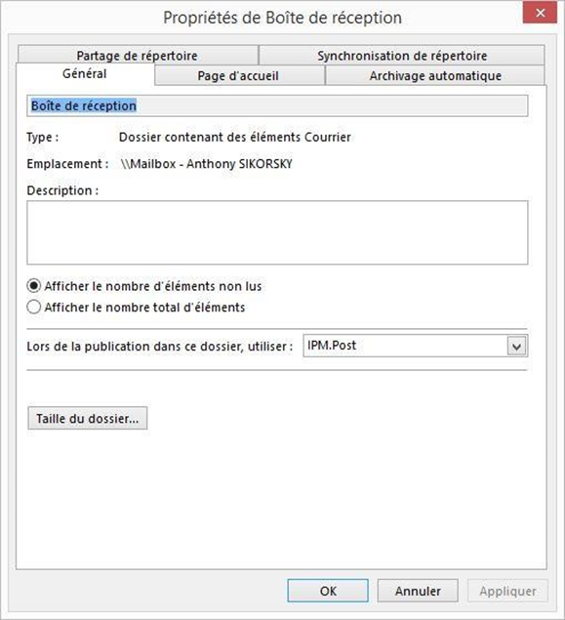Confirm with the OK button
Viewport: 565px width, 620px height.
pos(328,591)
